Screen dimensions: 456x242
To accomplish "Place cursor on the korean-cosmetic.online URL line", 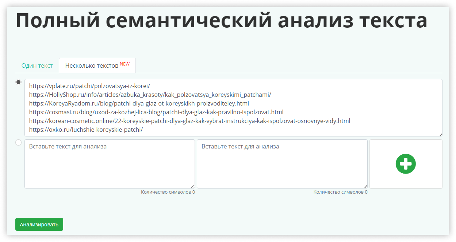I will 189,121.
